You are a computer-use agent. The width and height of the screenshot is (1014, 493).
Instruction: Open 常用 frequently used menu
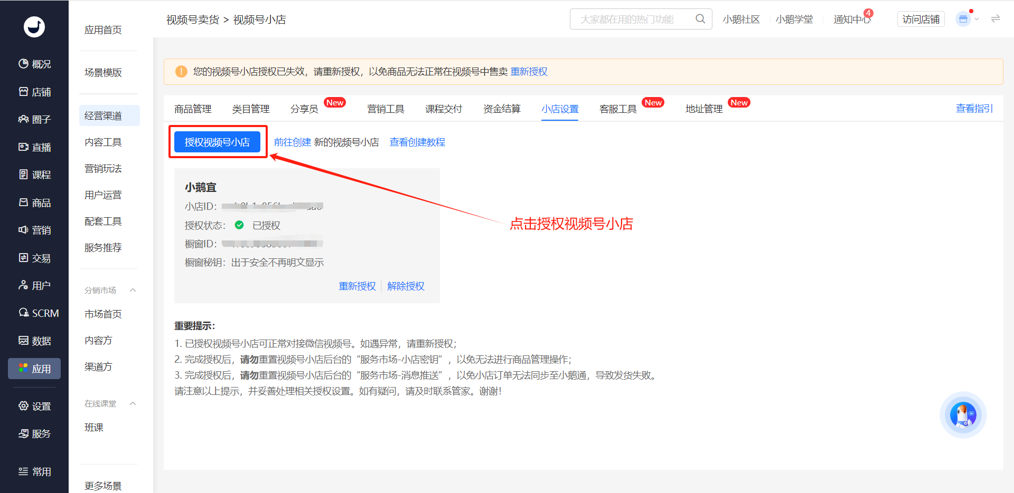(34, 471)
